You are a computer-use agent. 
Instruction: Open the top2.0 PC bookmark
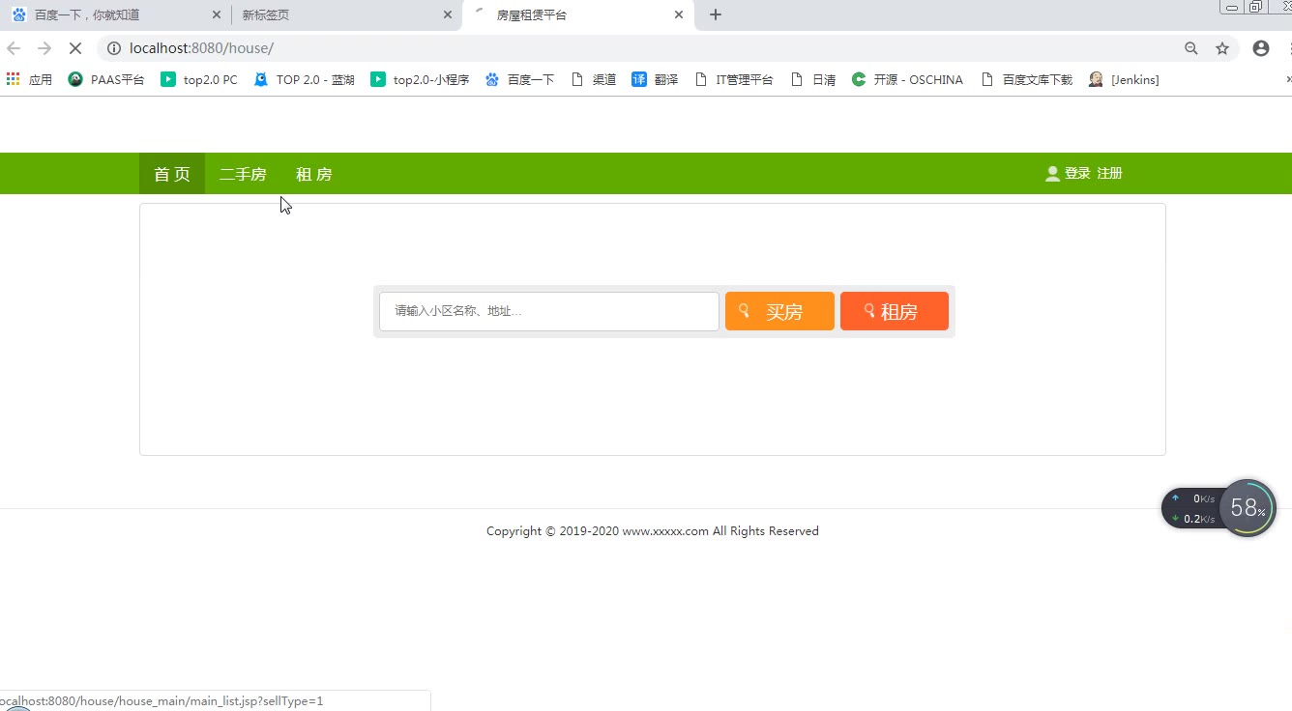coord(199,80)
